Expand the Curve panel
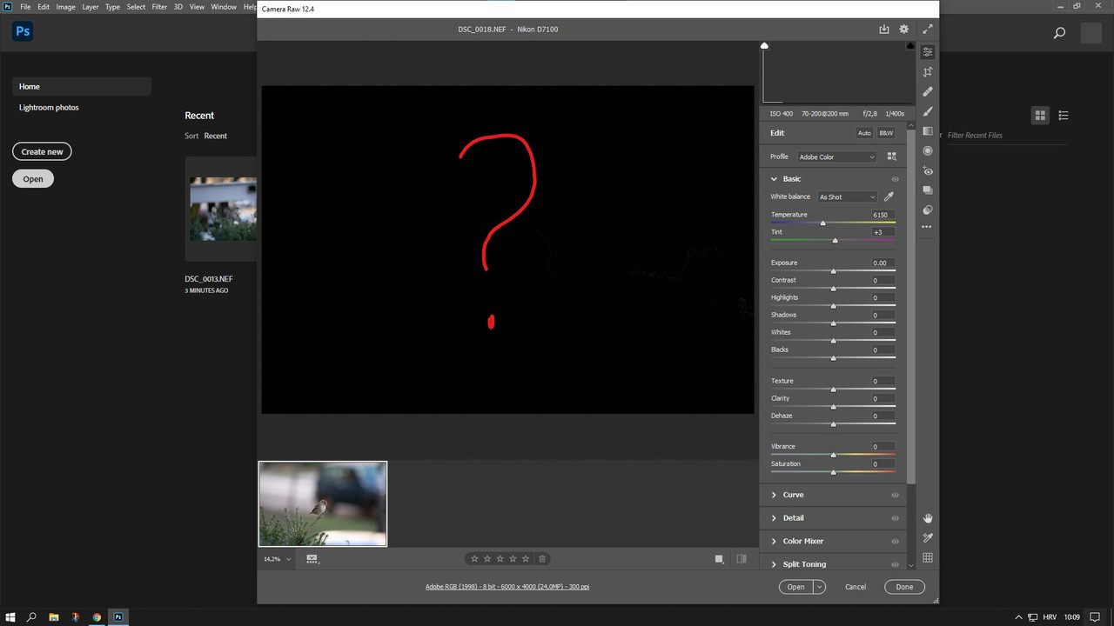 pos(774,495)
